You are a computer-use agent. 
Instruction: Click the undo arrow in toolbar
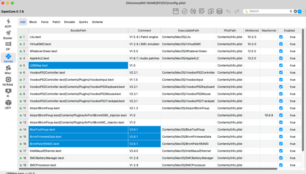(x=228, y=11)
